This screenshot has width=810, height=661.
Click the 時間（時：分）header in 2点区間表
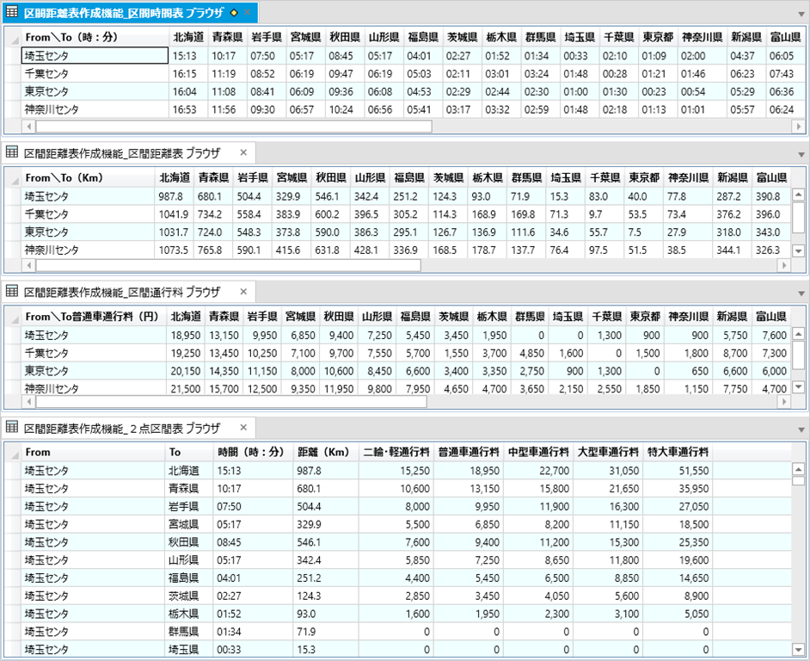253,452
